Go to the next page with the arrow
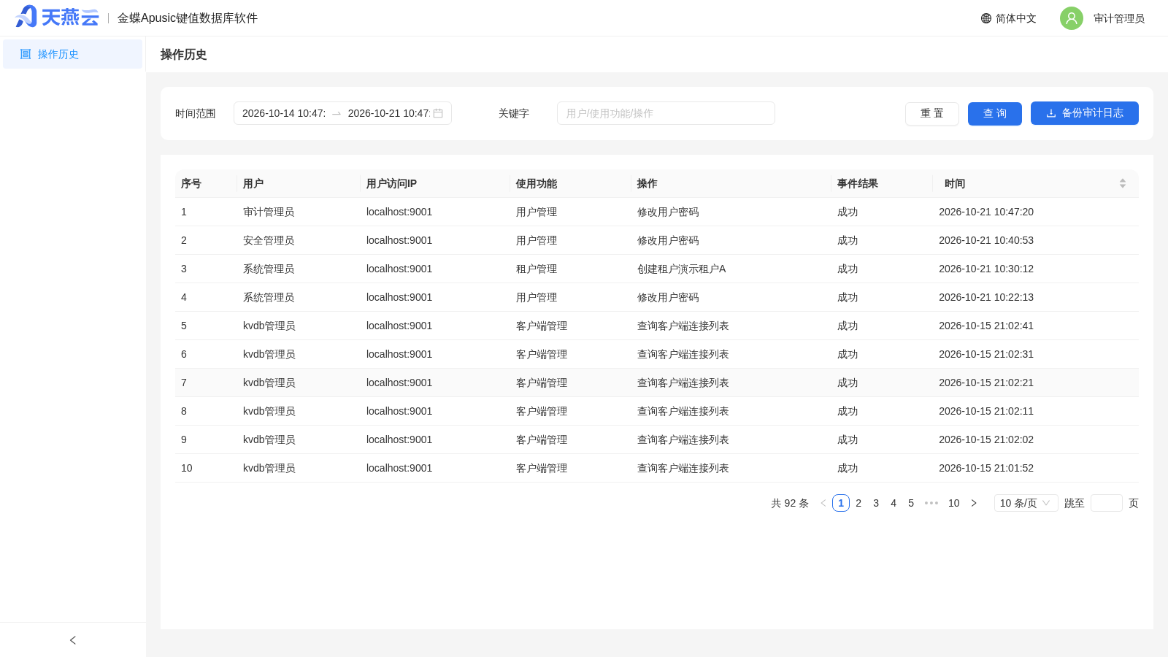 pyautogui.click(x=974, y=503)
